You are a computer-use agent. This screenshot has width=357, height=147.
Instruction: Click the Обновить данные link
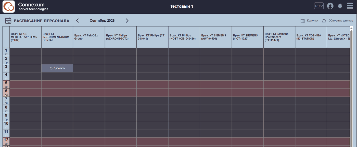(x=341, y=21)
